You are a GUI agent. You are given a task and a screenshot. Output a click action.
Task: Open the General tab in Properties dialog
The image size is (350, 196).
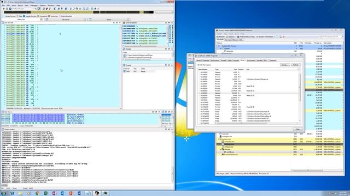199,60
